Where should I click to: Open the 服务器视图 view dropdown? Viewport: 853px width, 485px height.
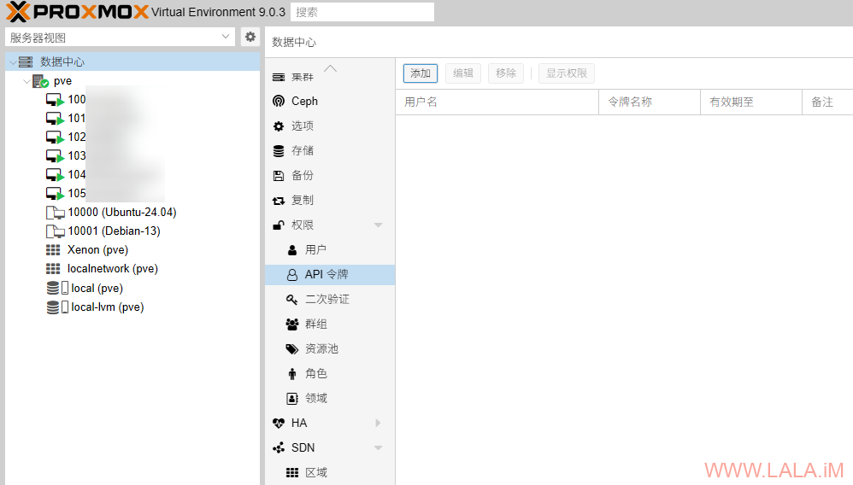(120, 38)
